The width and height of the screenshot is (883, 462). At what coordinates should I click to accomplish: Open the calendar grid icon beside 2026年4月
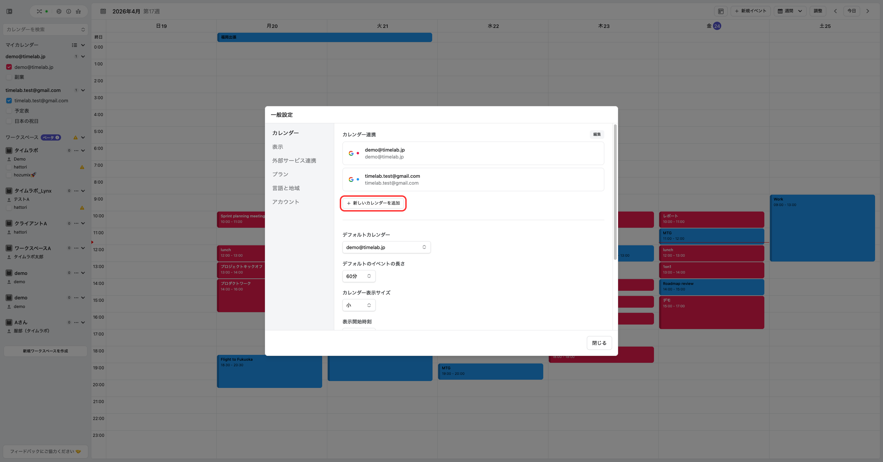click(103, 11)
